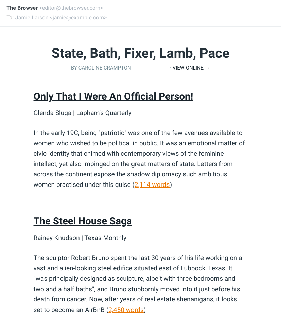Open the VIEW ONLINE link
The width and height of the screenshot is (281, 314).
coord(189,68)
